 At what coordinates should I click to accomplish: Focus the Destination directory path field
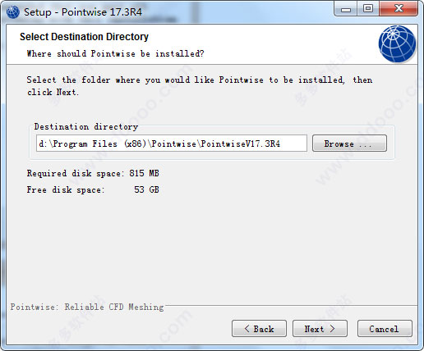[172, 144]
